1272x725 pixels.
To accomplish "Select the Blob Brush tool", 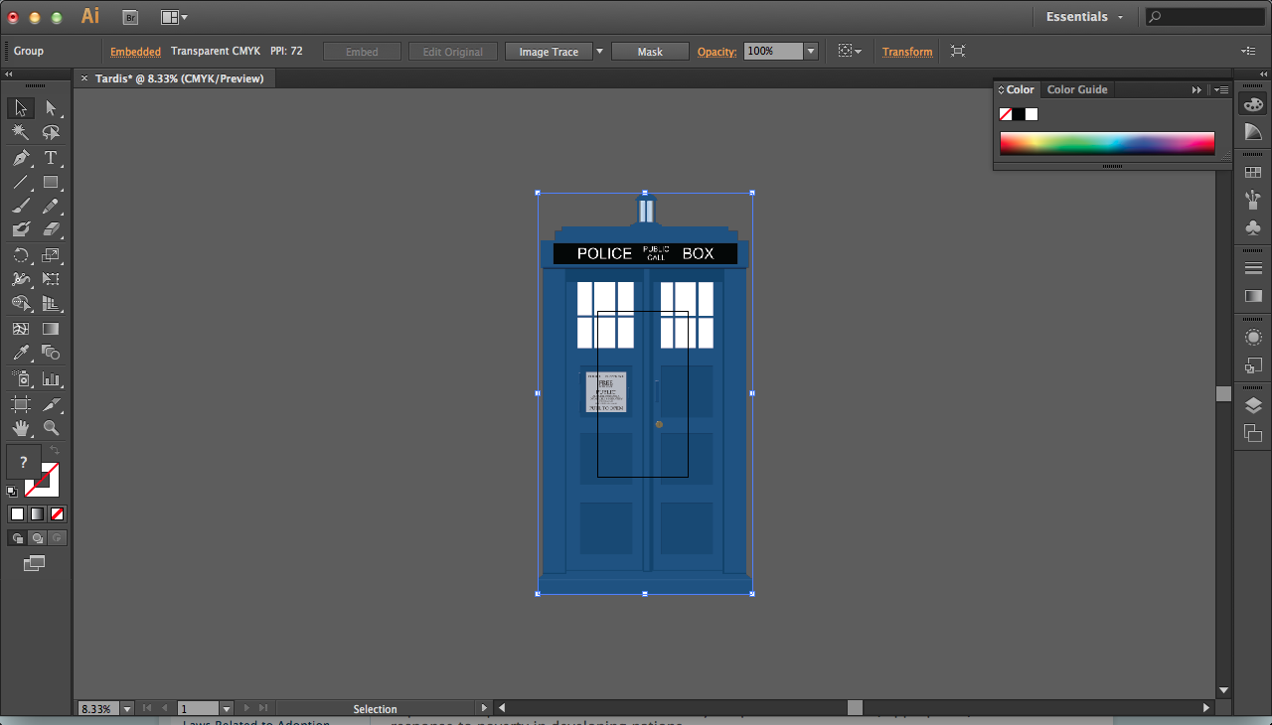I will pos(21,229).
